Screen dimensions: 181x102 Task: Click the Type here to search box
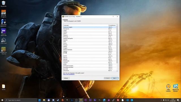[x=21, y=100]
